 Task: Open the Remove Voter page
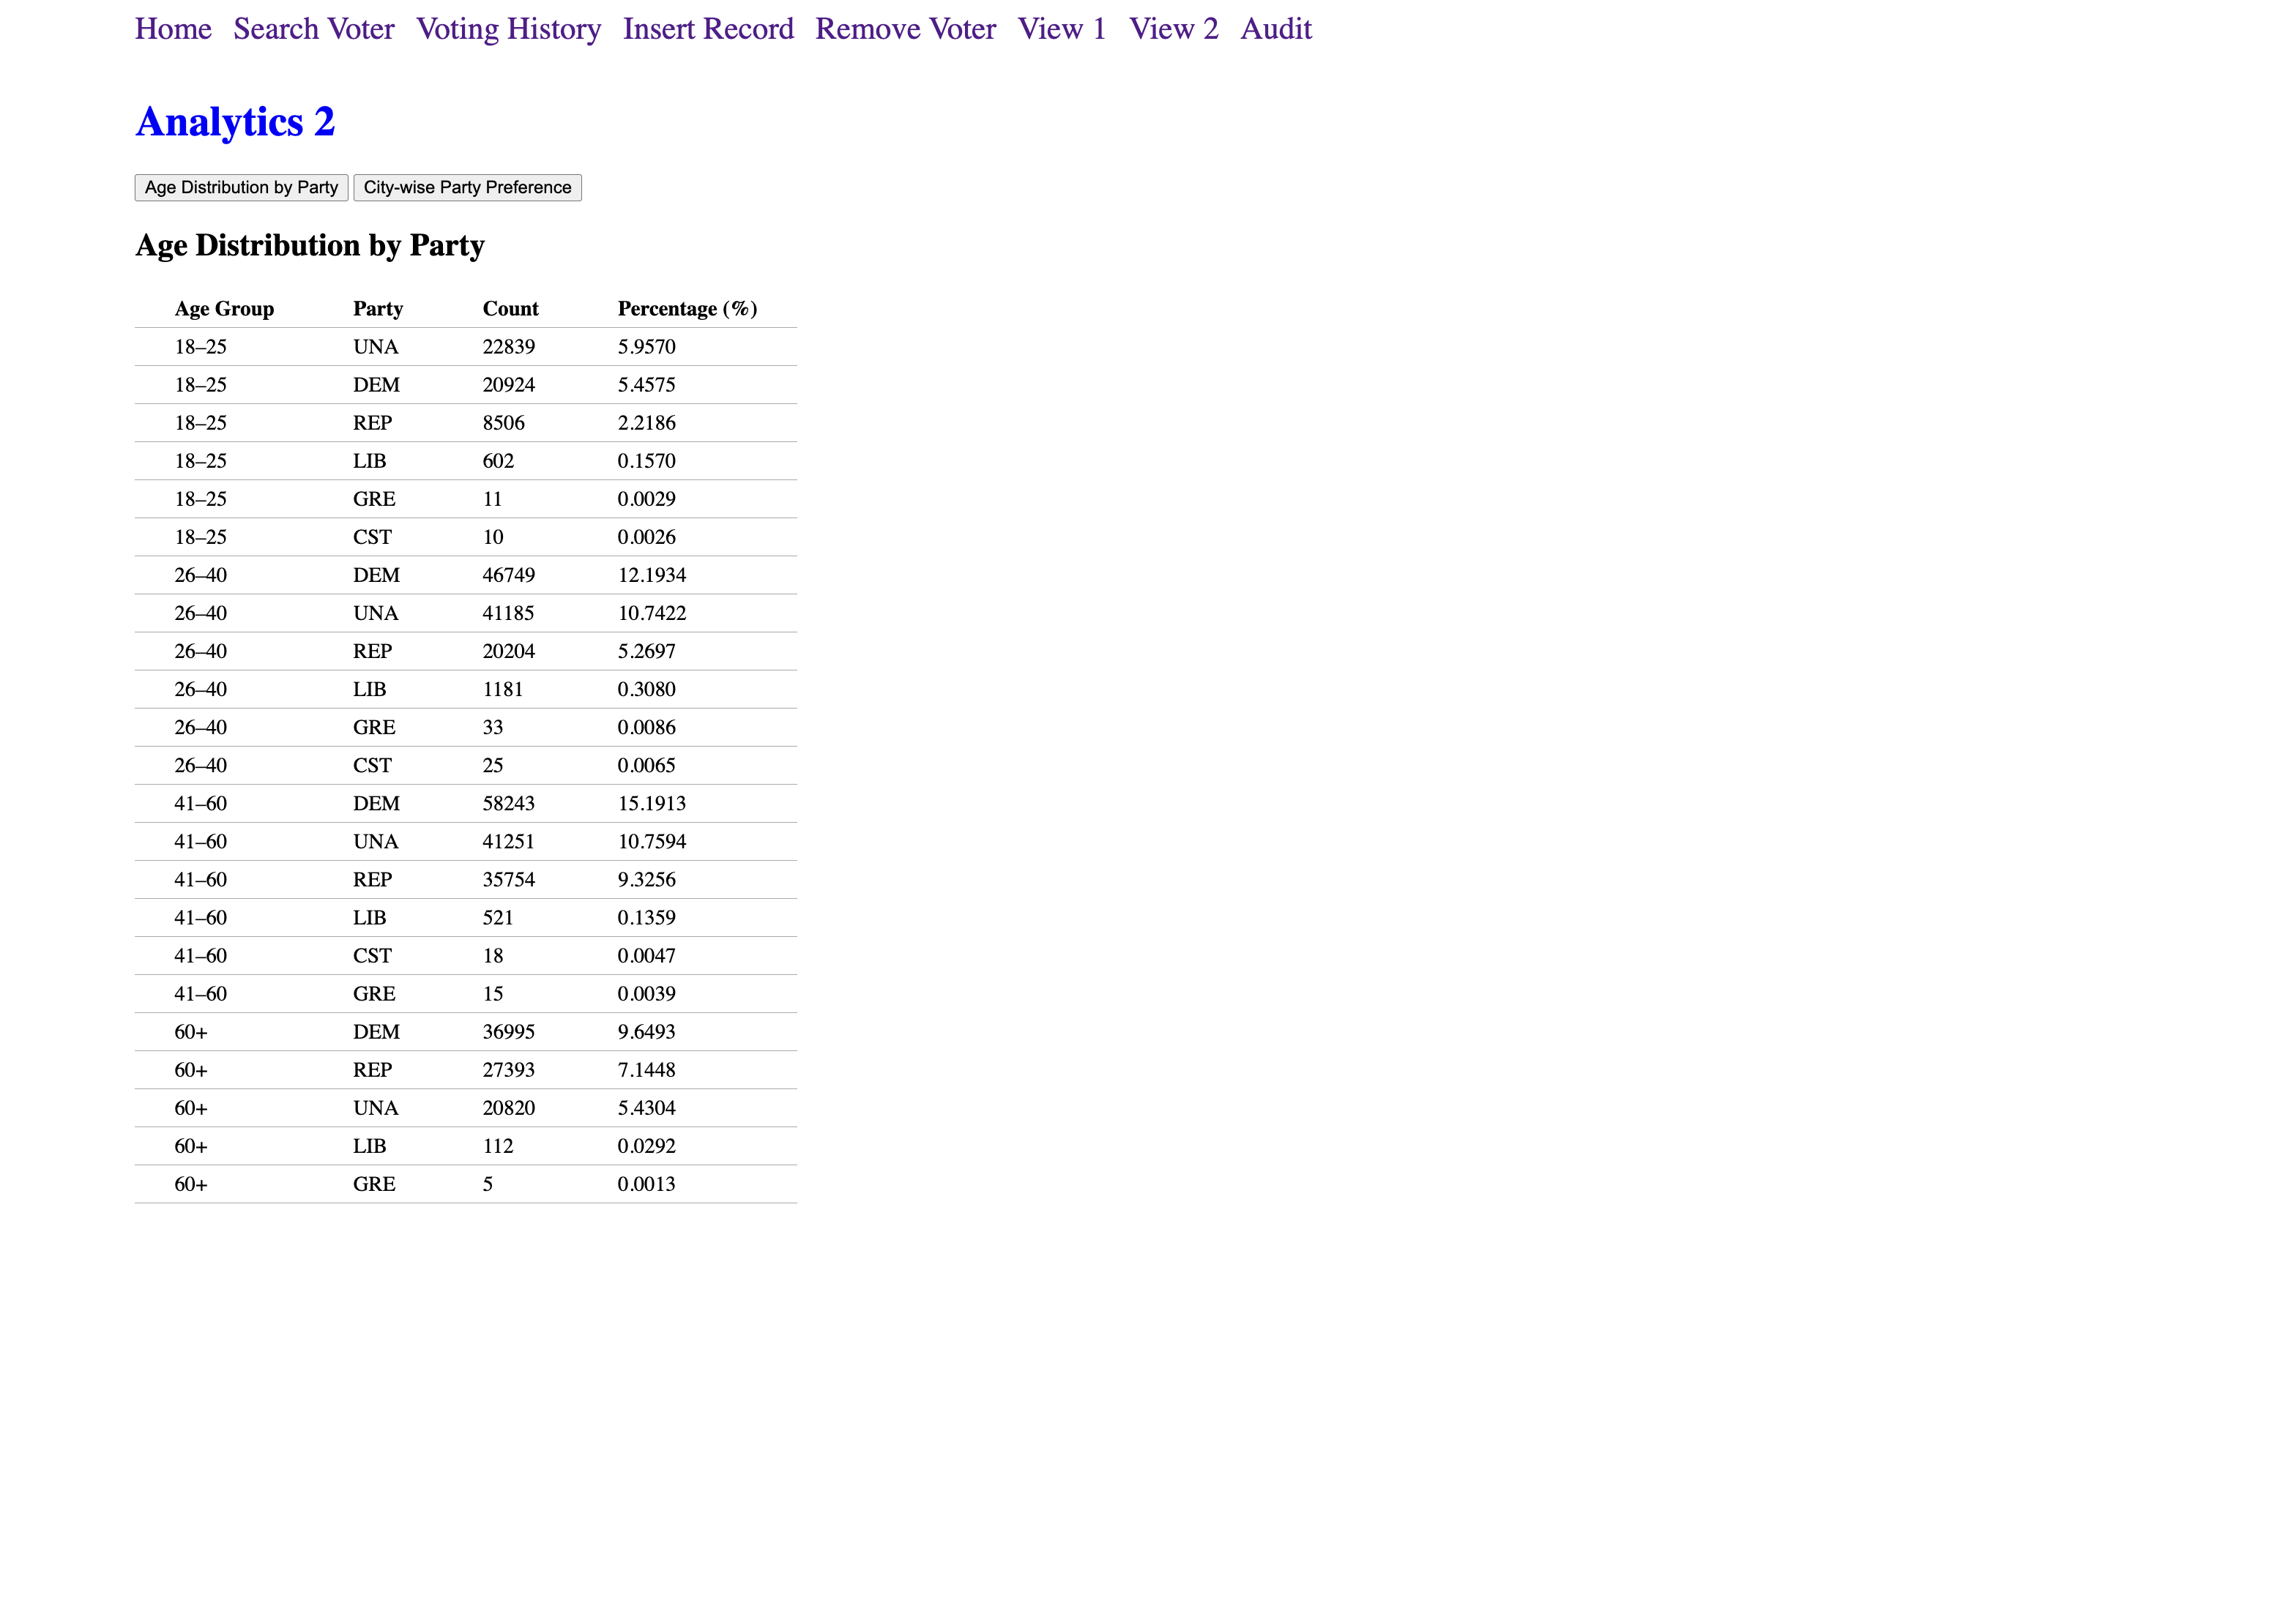tap(905, 29)
